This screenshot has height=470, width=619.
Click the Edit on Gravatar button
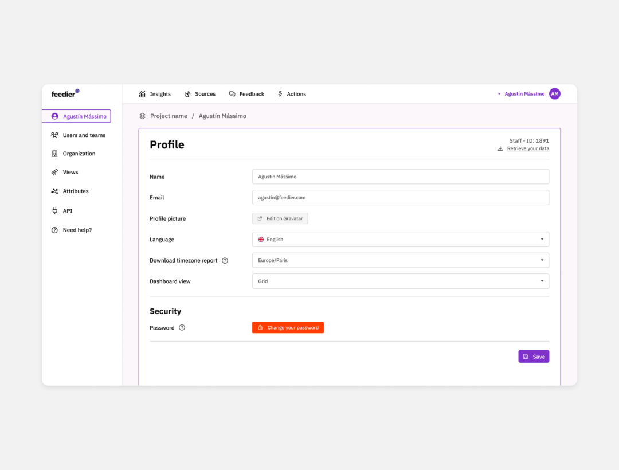point(280,218)
